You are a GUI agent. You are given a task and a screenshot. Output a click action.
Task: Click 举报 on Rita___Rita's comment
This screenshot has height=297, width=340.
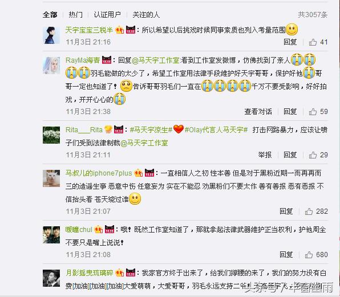coord(265,155)
